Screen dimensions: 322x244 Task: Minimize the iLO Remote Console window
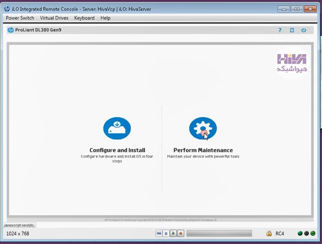(284, 9)
